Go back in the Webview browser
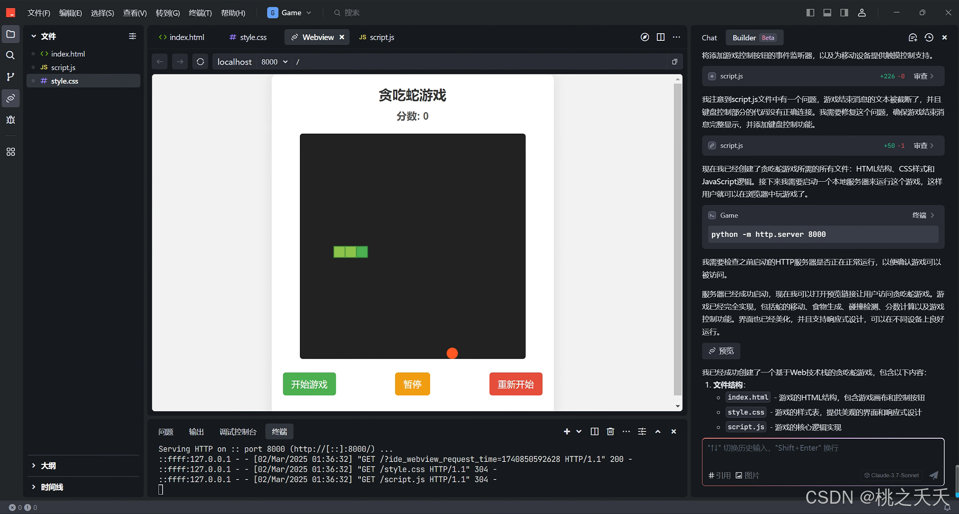 coord(160,61)
